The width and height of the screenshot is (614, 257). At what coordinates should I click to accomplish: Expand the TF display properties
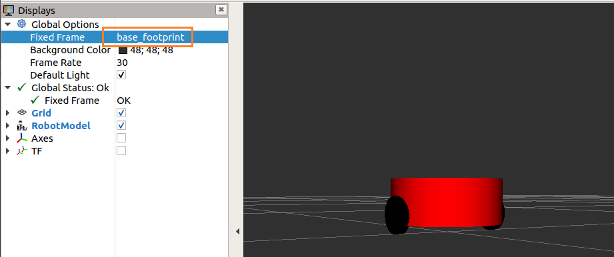click(7, 150)
